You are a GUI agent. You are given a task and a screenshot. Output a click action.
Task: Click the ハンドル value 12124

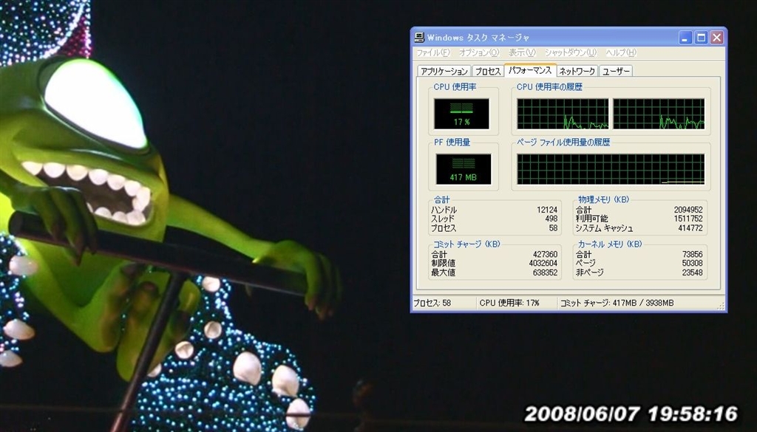(x=547, y=210)
